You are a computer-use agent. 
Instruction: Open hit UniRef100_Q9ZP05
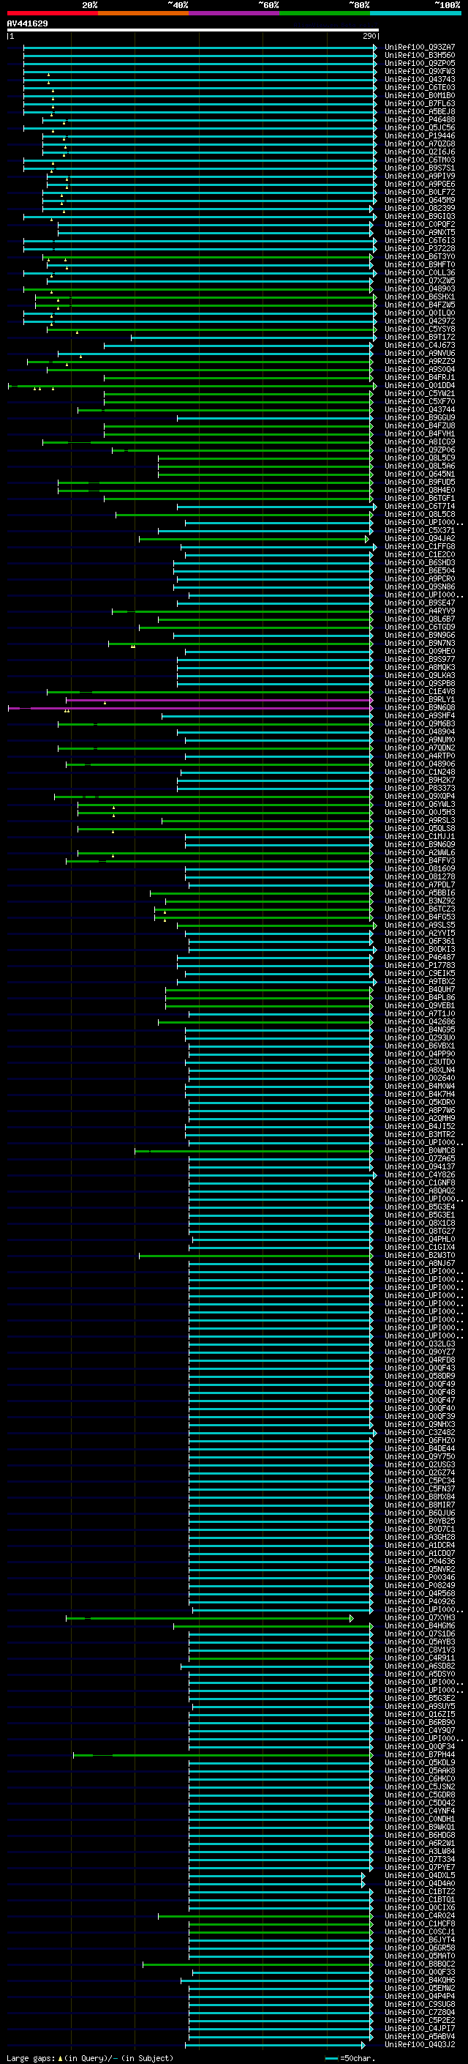420,63
